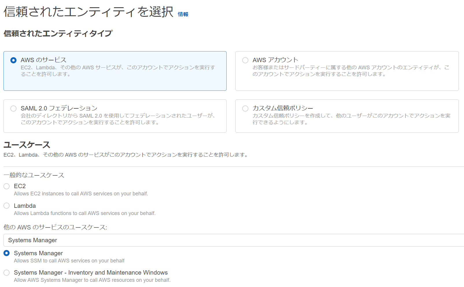This screenshot has width=464, height=287.
Task: Click 'Allows EC2 instances to call AWS services' text
Action: (81, 194)
